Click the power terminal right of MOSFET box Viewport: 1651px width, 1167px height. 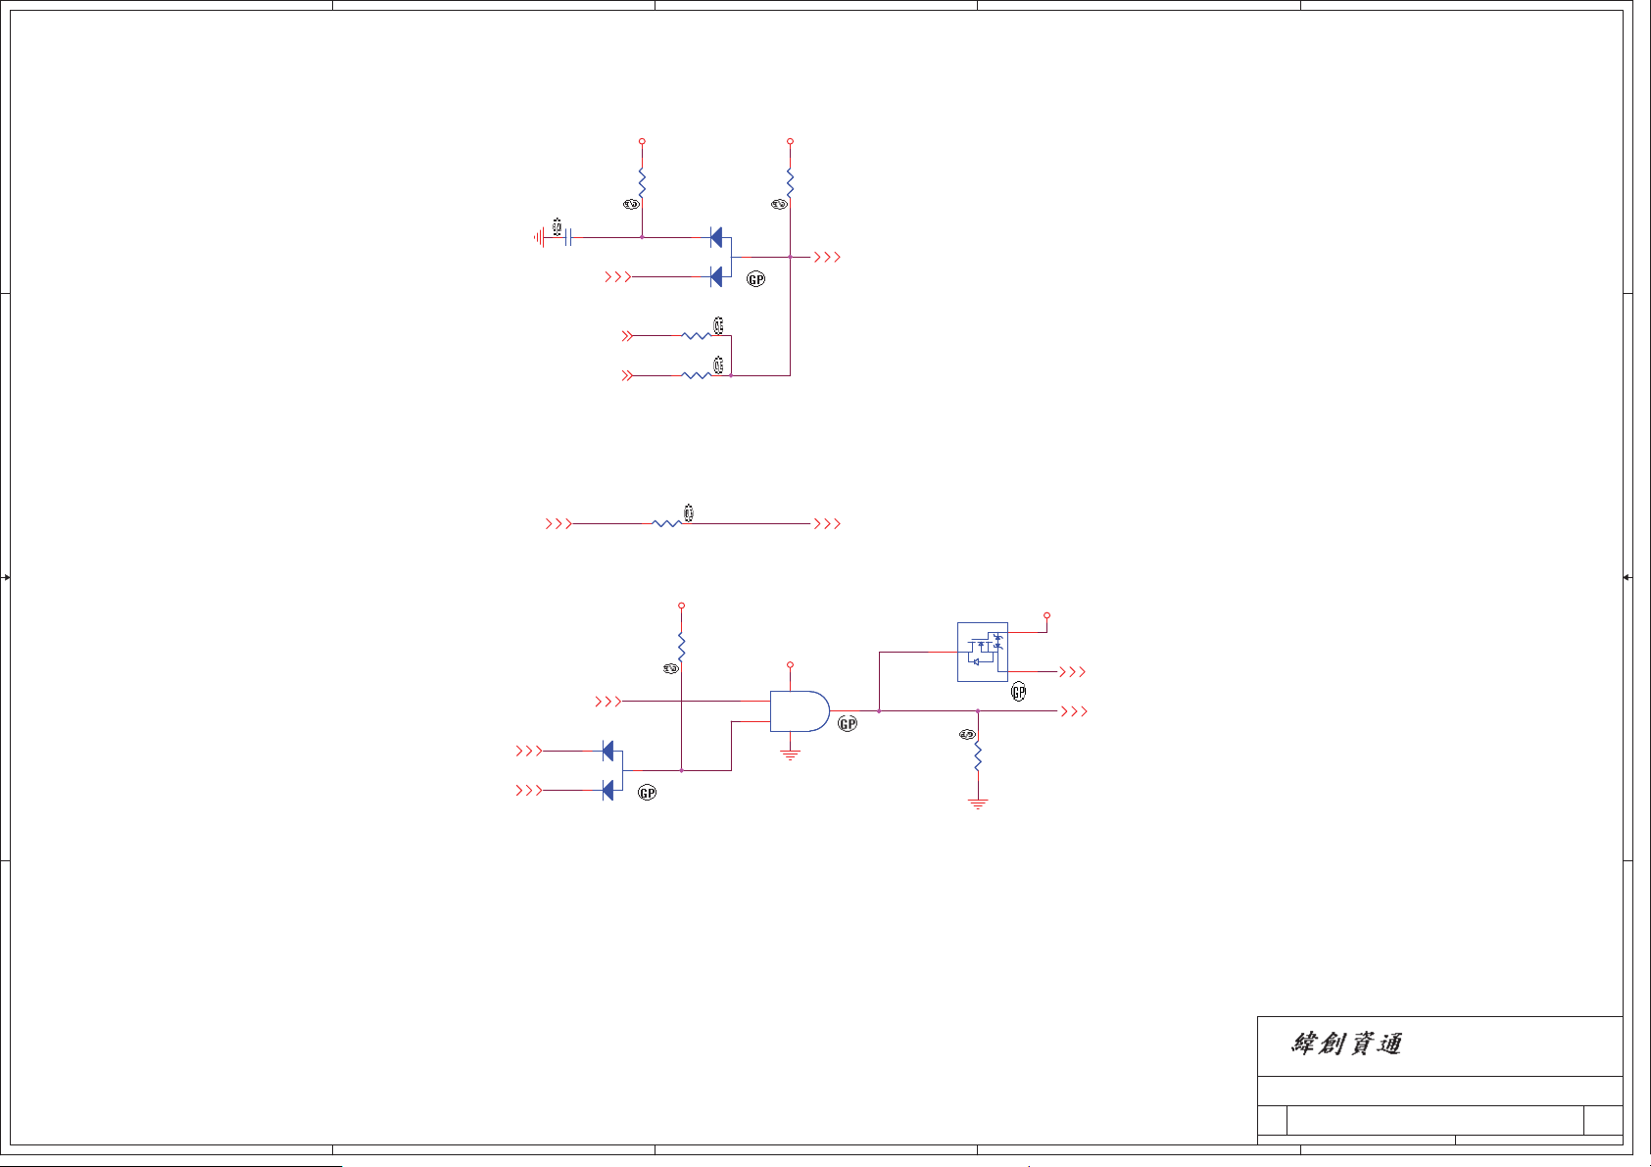click(1046, 615)
